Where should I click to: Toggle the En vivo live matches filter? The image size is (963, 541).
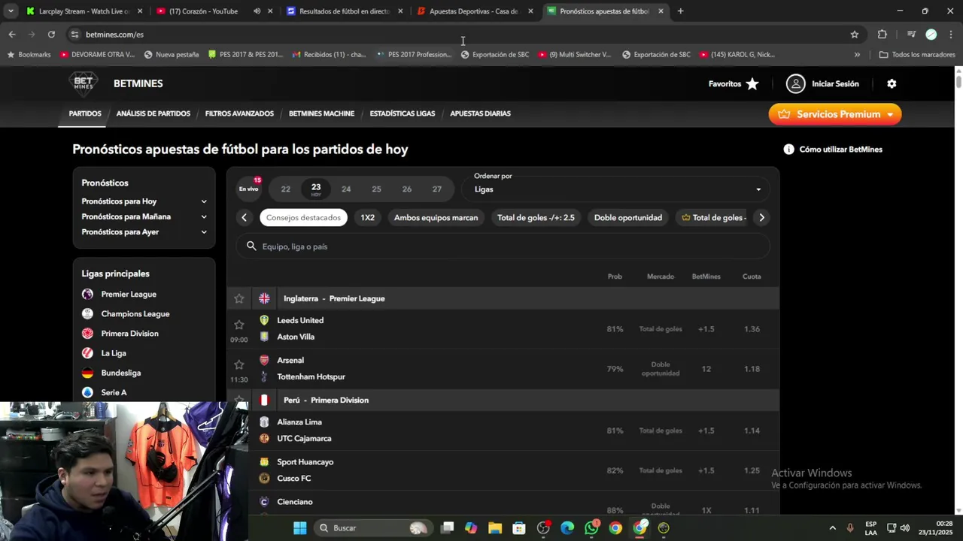click(x=248, y=189)
